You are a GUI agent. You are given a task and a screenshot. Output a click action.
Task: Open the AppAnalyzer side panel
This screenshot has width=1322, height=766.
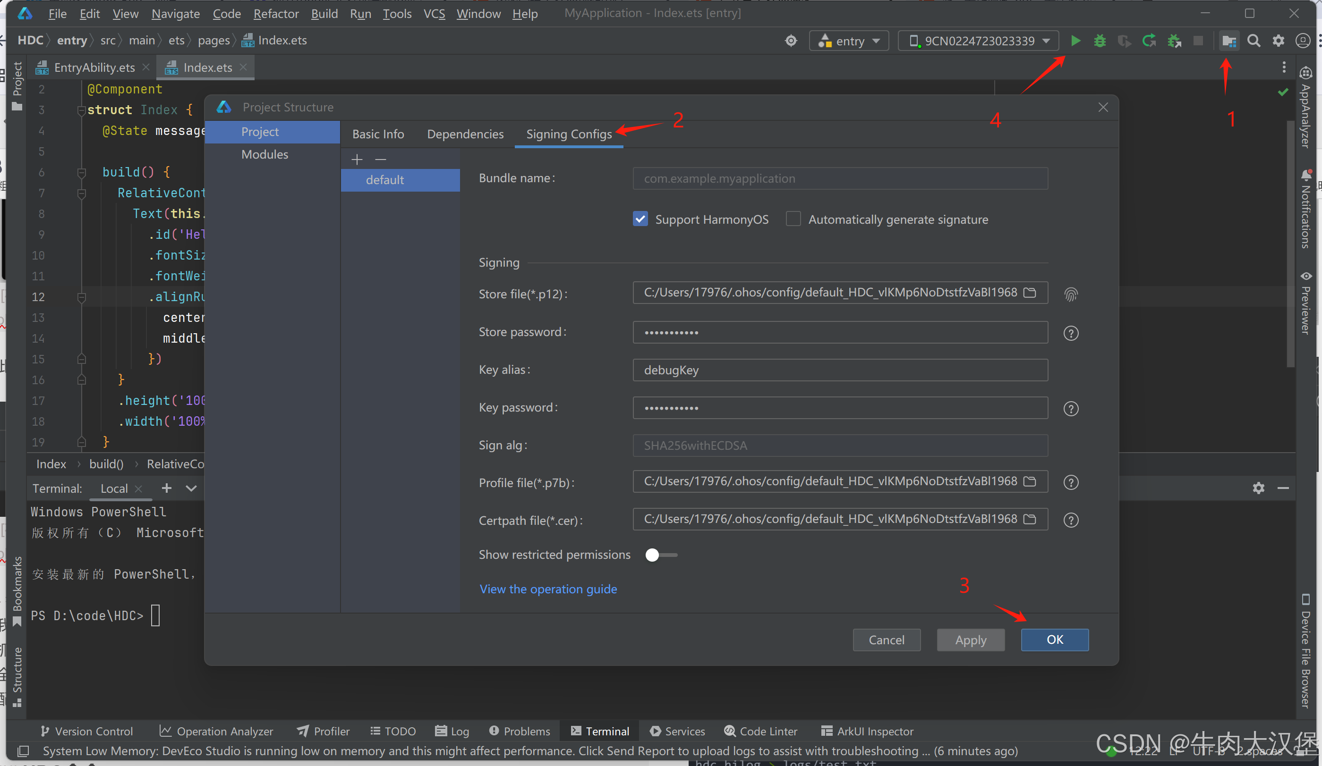pos(1305,108)
